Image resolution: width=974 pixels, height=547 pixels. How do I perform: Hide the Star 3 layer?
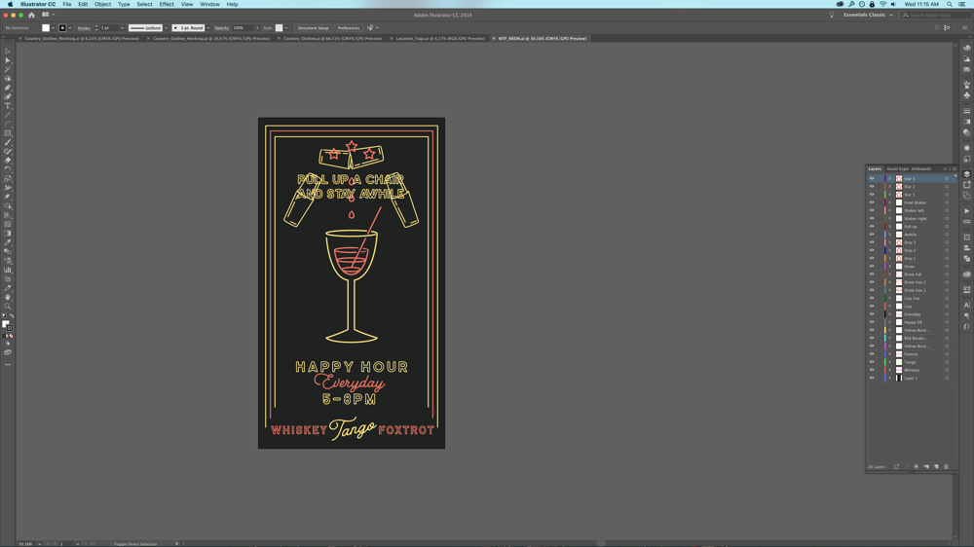click(x=872, y=179)
